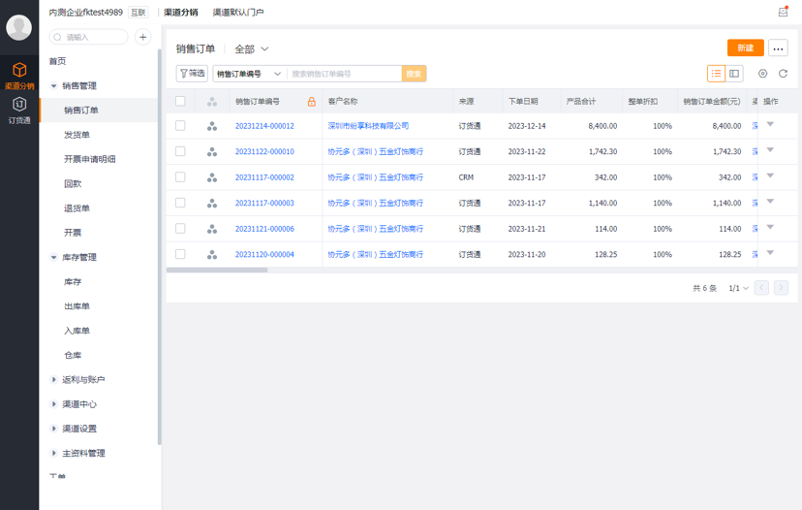Tick the select-all checkbox in table header
The height and width of the screenshot is (510, 802).
(180, 101)
